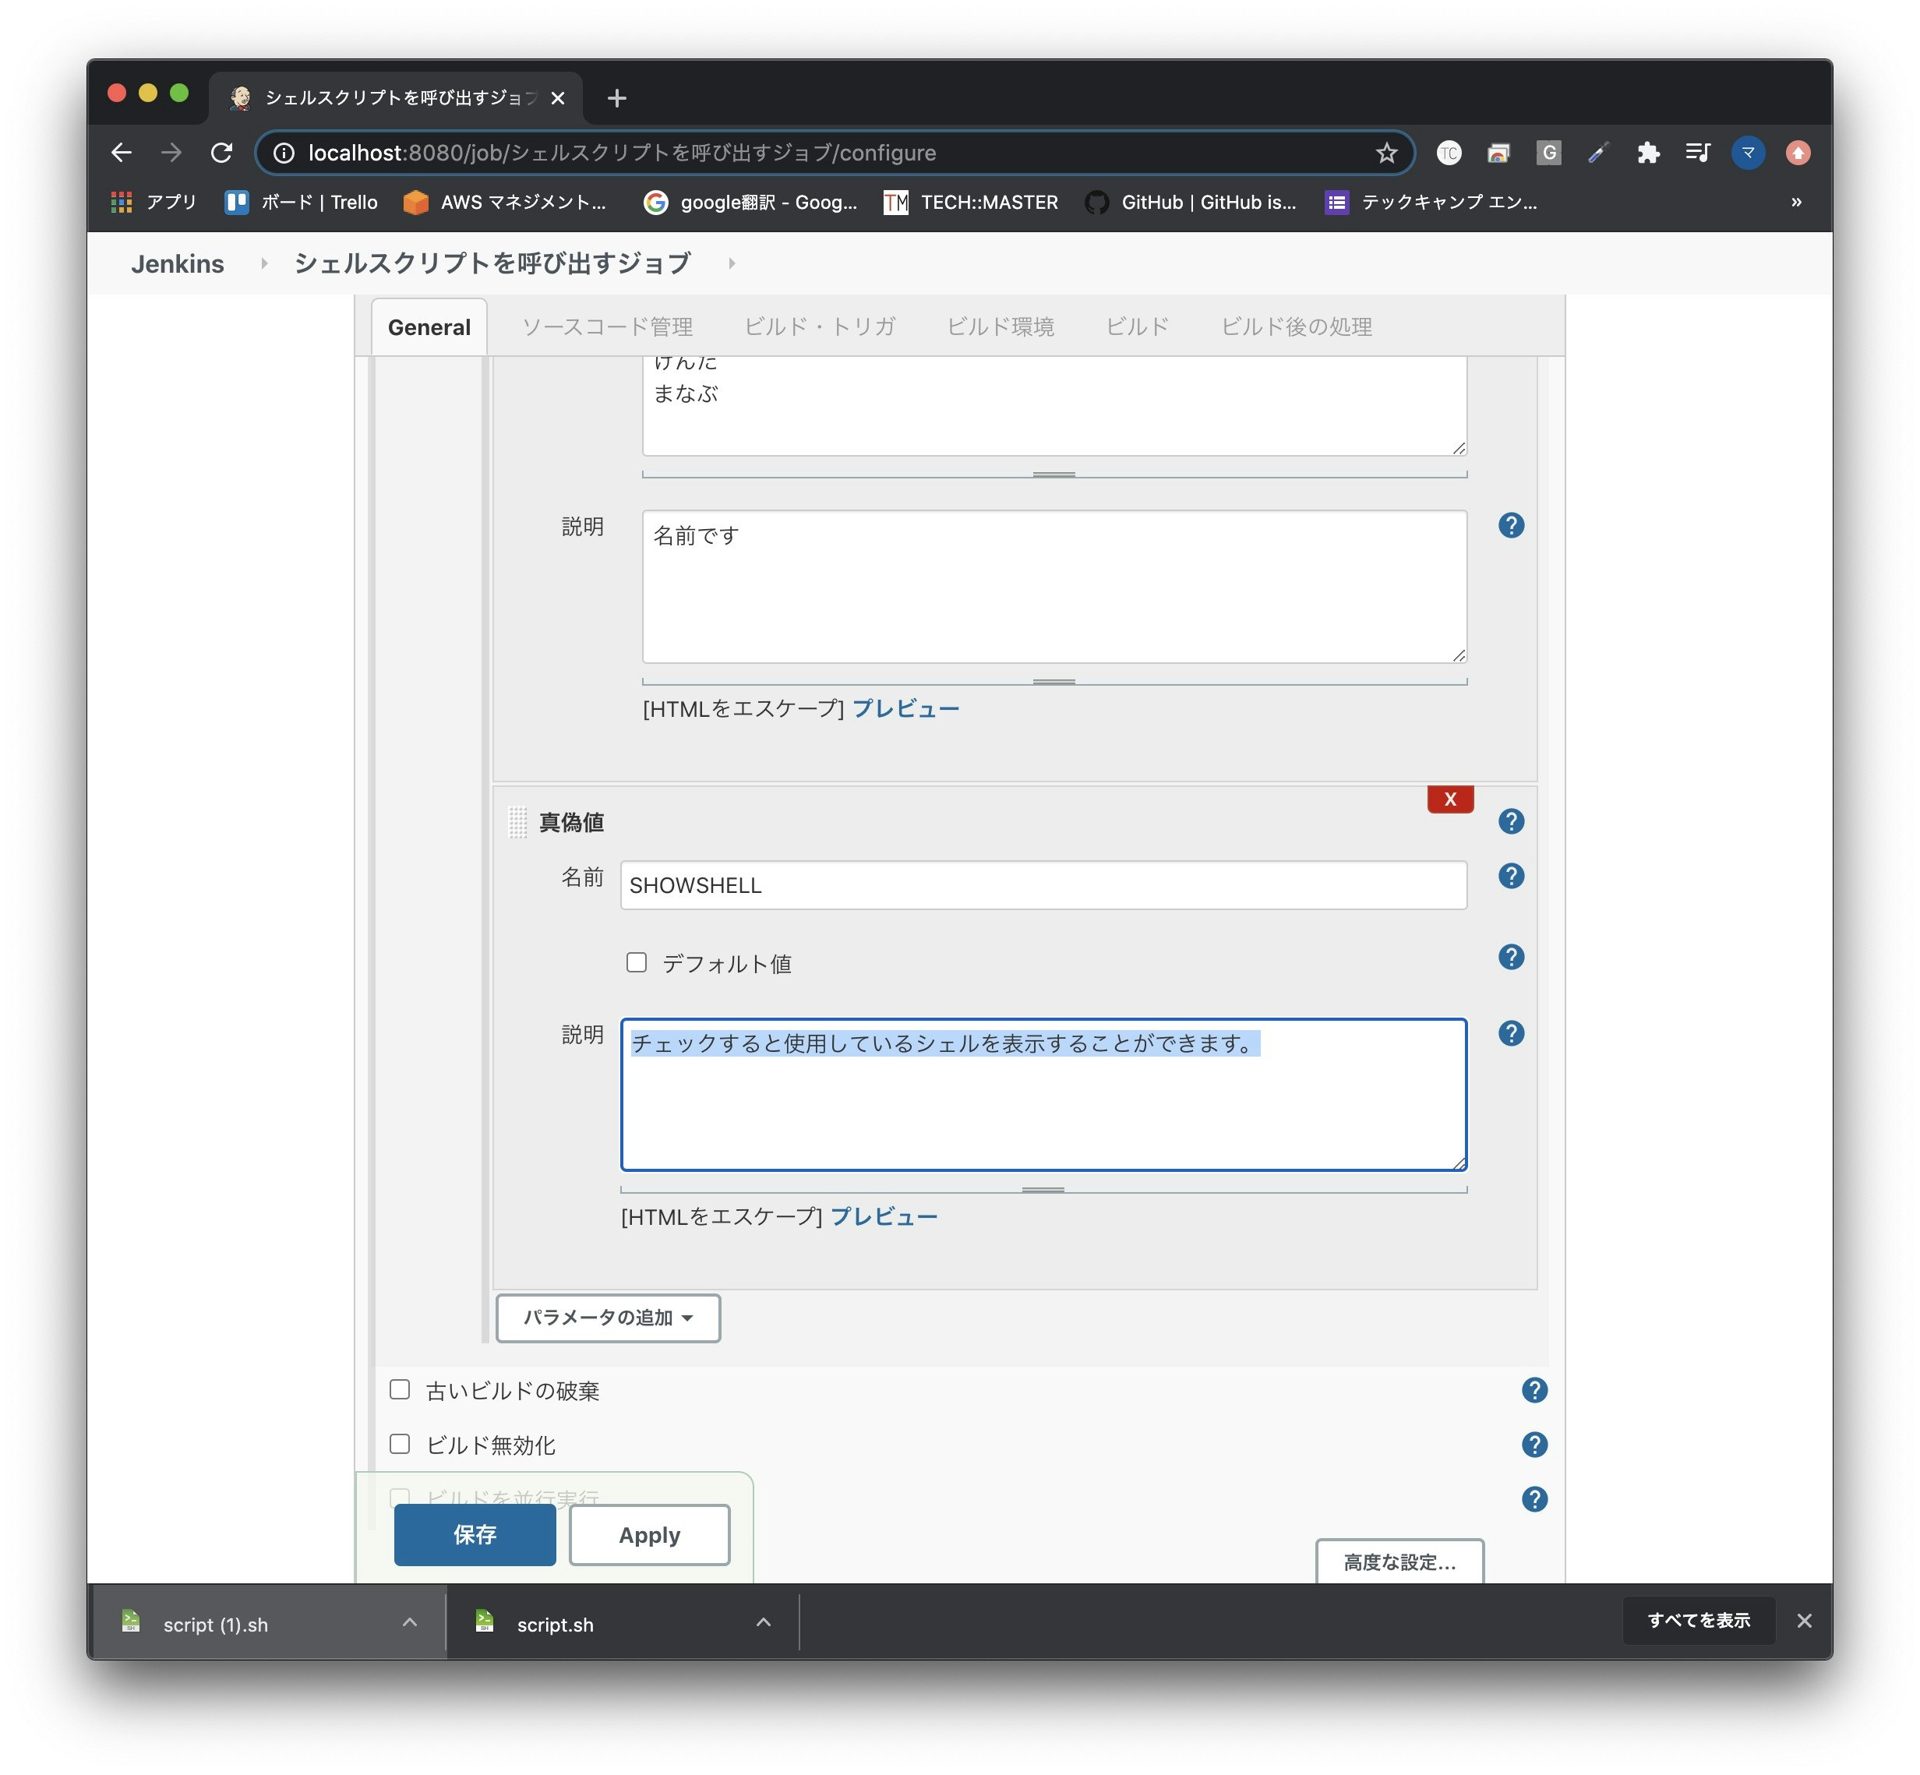Click help icon beside デフォルト値 checkbox
Screen dimensions: 1920x1775
pos(1510,957)
